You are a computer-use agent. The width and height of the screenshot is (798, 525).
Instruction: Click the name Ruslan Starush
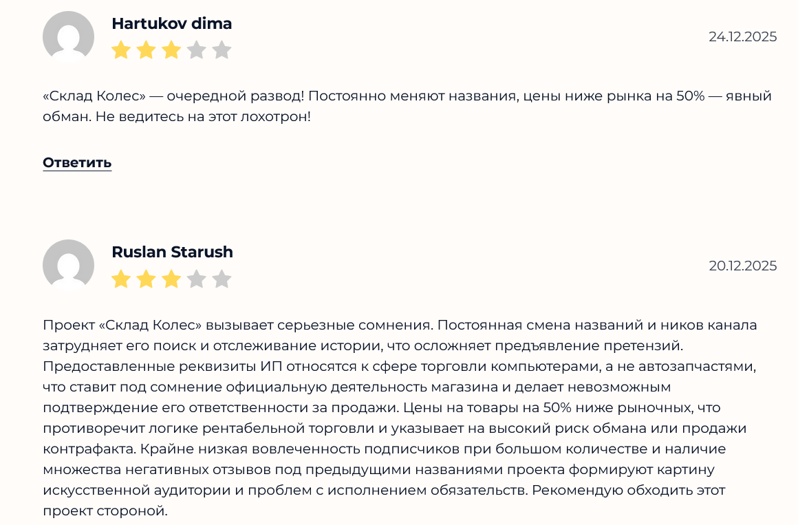pos(172,252)
